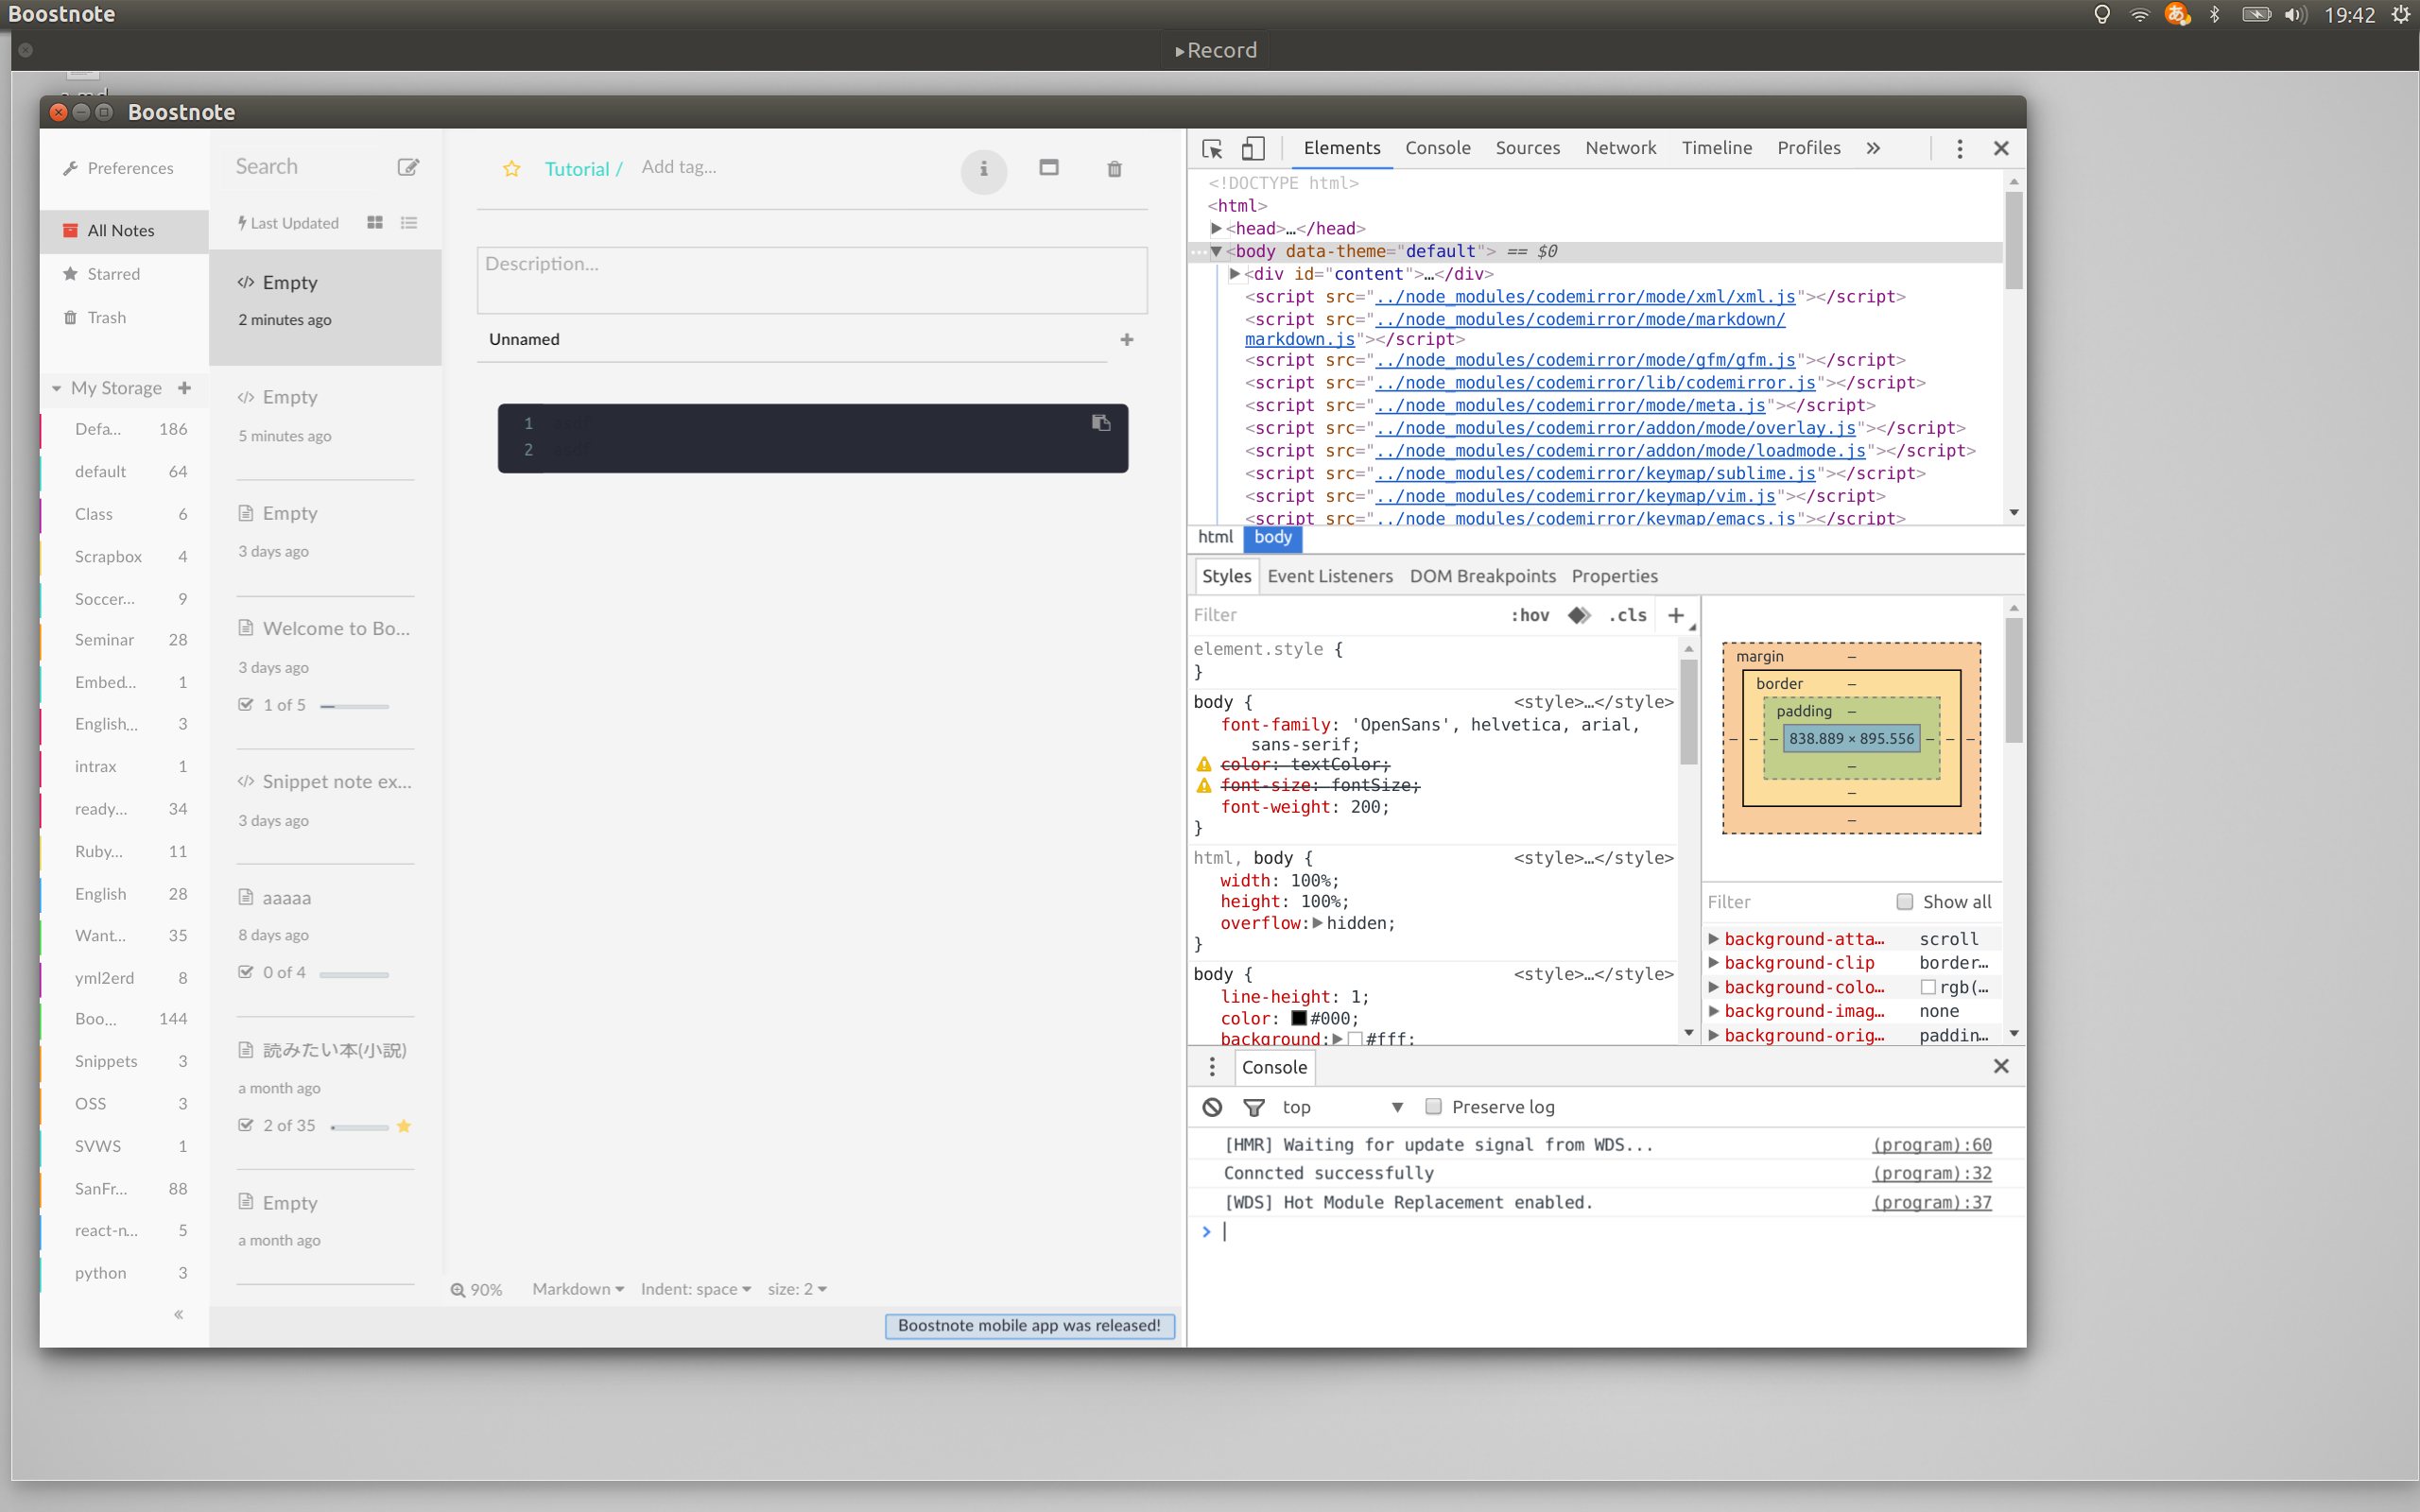This screenshot has width=2420, height=1512.
Task: Copy the code snippet to clipboard
Action: pos(1100,422)
